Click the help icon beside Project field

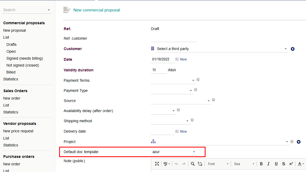(292, 142)
